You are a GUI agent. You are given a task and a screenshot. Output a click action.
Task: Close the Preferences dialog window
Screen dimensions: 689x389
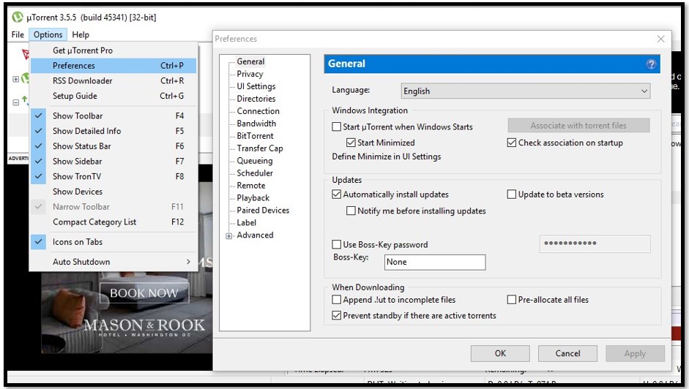click(660, 39)
